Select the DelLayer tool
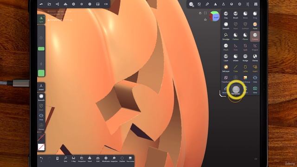 coord(226,69)
